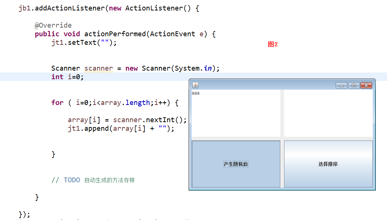Screen dimensions: 387x220
Task: Click the underlined "scanner" variable with warning
Action: pyautogui.click(x=99, y=68)
